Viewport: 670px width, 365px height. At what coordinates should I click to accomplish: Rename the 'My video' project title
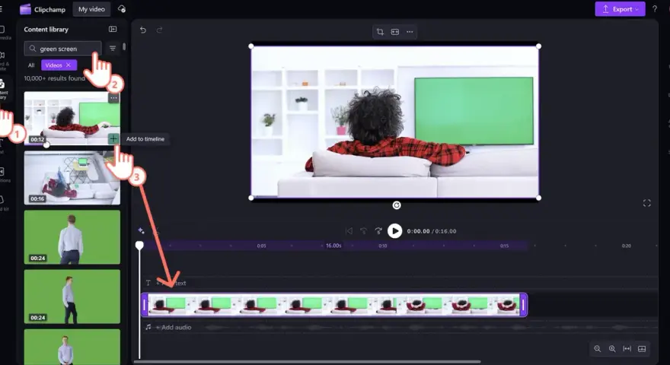[91, 9]
